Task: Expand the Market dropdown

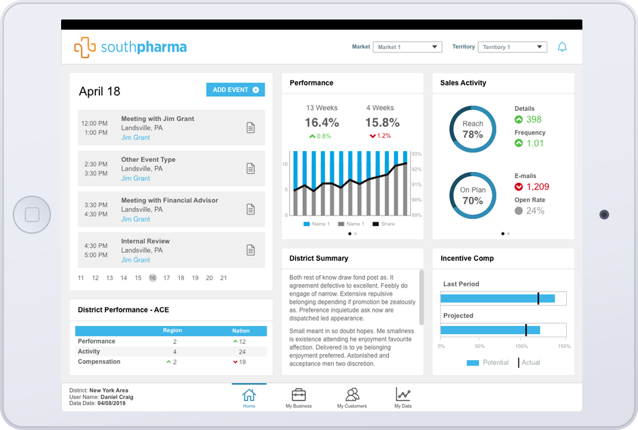Action: pos(407,47)
